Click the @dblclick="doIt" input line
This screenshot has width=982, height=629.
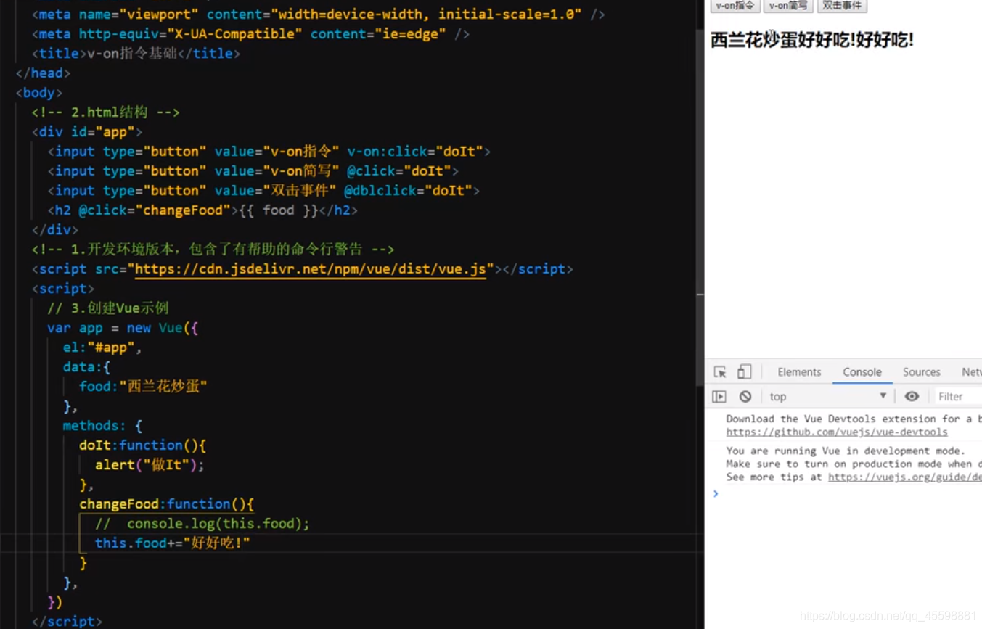pos(263,191)
